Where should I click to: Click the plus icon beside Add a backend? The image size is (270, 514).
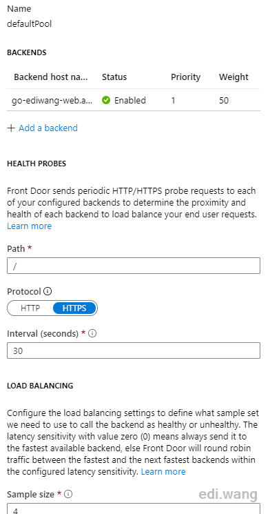click(x=11, y=128)
